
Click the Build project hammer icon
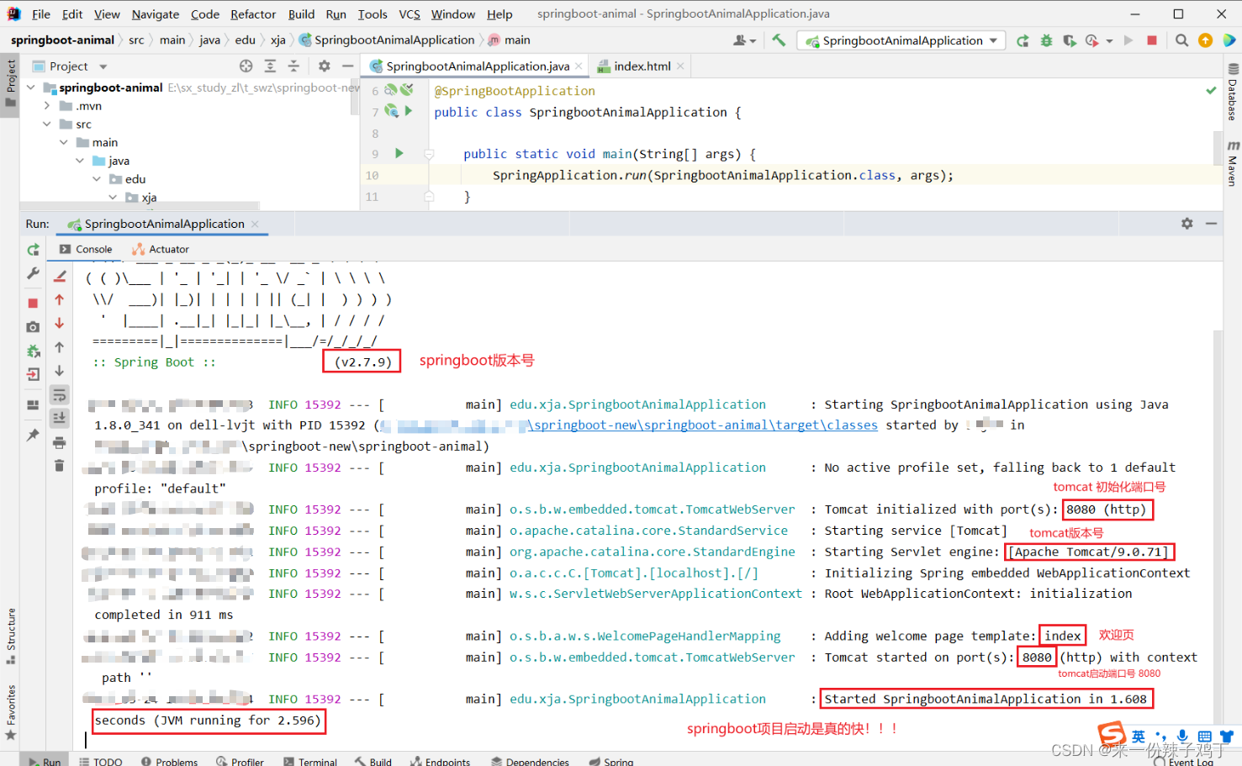coord(779,40)
